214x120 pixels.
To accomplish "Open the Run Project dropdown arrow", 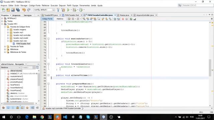I will [71, 10].
